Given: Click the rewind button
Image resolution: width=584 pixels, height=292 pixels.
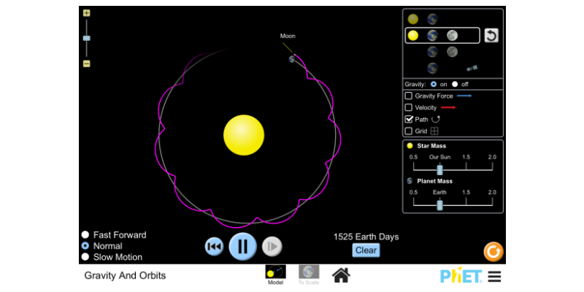Looking at the screenshot, I should coord(214,247).
